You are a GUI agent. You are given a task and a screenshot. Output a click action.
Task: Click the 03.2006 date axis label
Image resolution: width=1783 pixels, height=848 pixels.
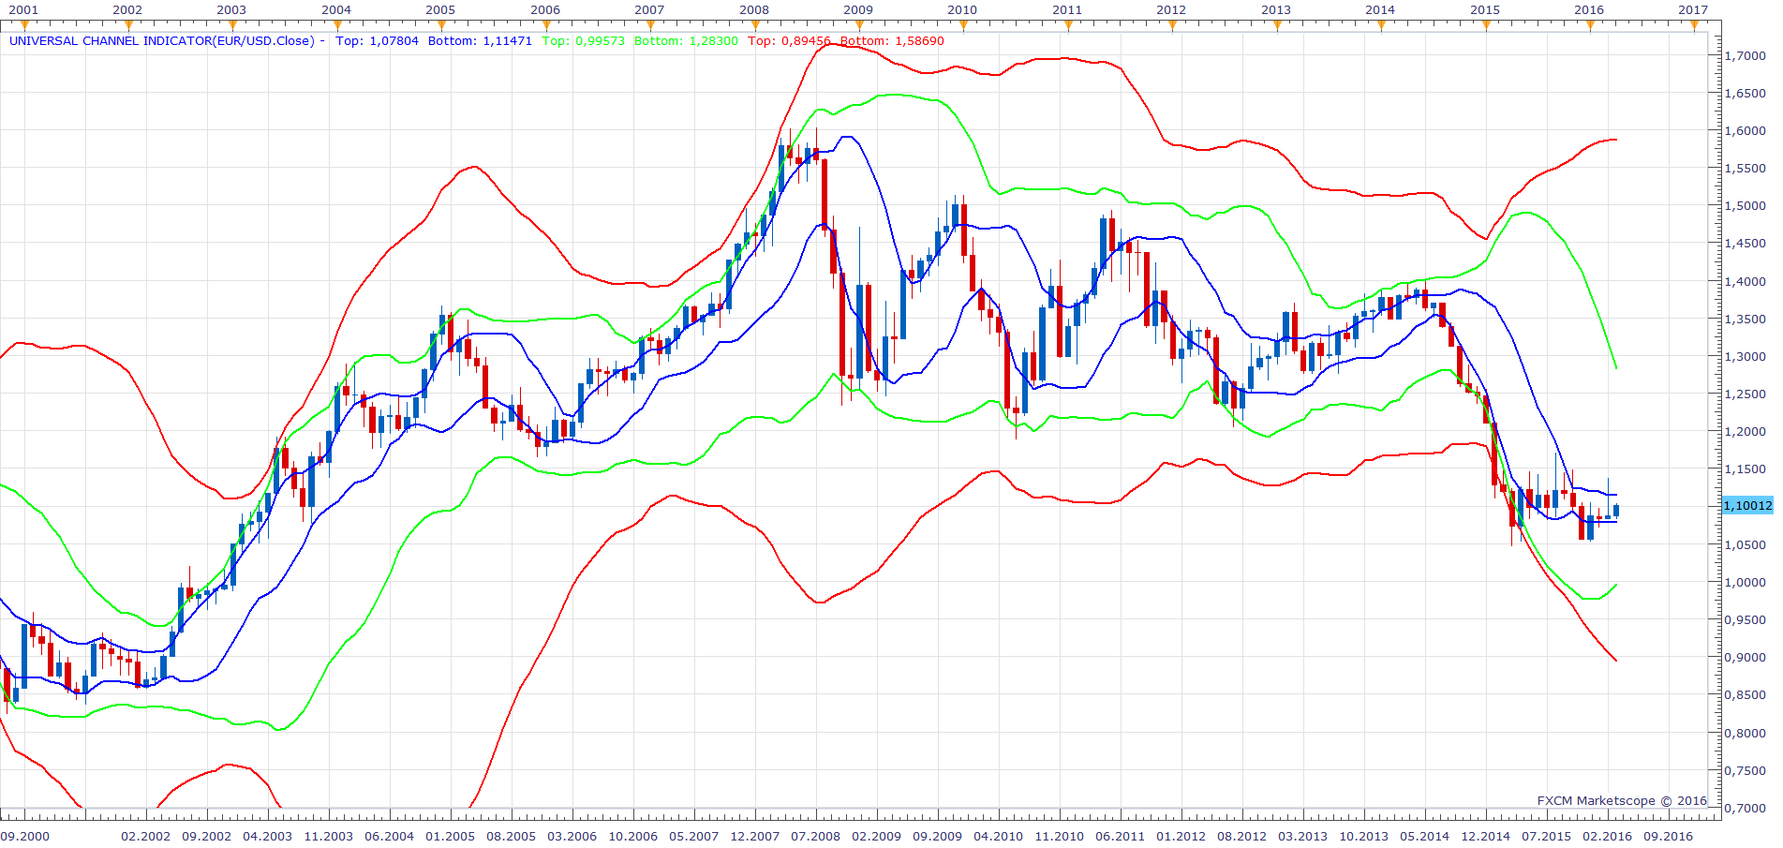pyautogui.click(x=572, y=836)
